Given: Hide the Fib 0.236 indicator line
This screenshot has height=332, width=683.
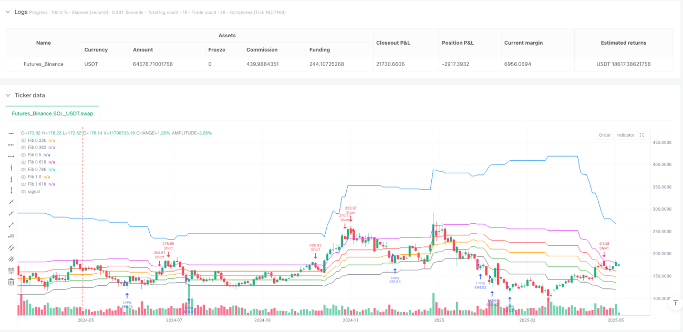Looking at the screenshot, I should (23, 140).
